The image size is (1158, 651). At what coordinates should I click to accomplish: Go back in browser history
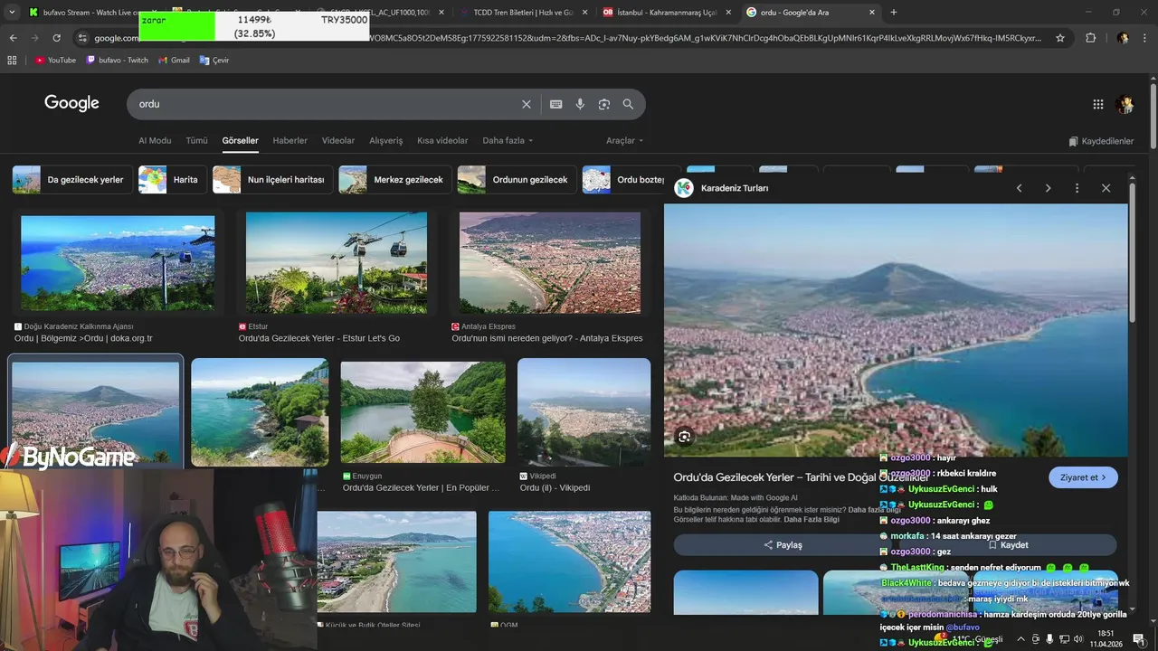pyautogui.click(x=13, y=38)
